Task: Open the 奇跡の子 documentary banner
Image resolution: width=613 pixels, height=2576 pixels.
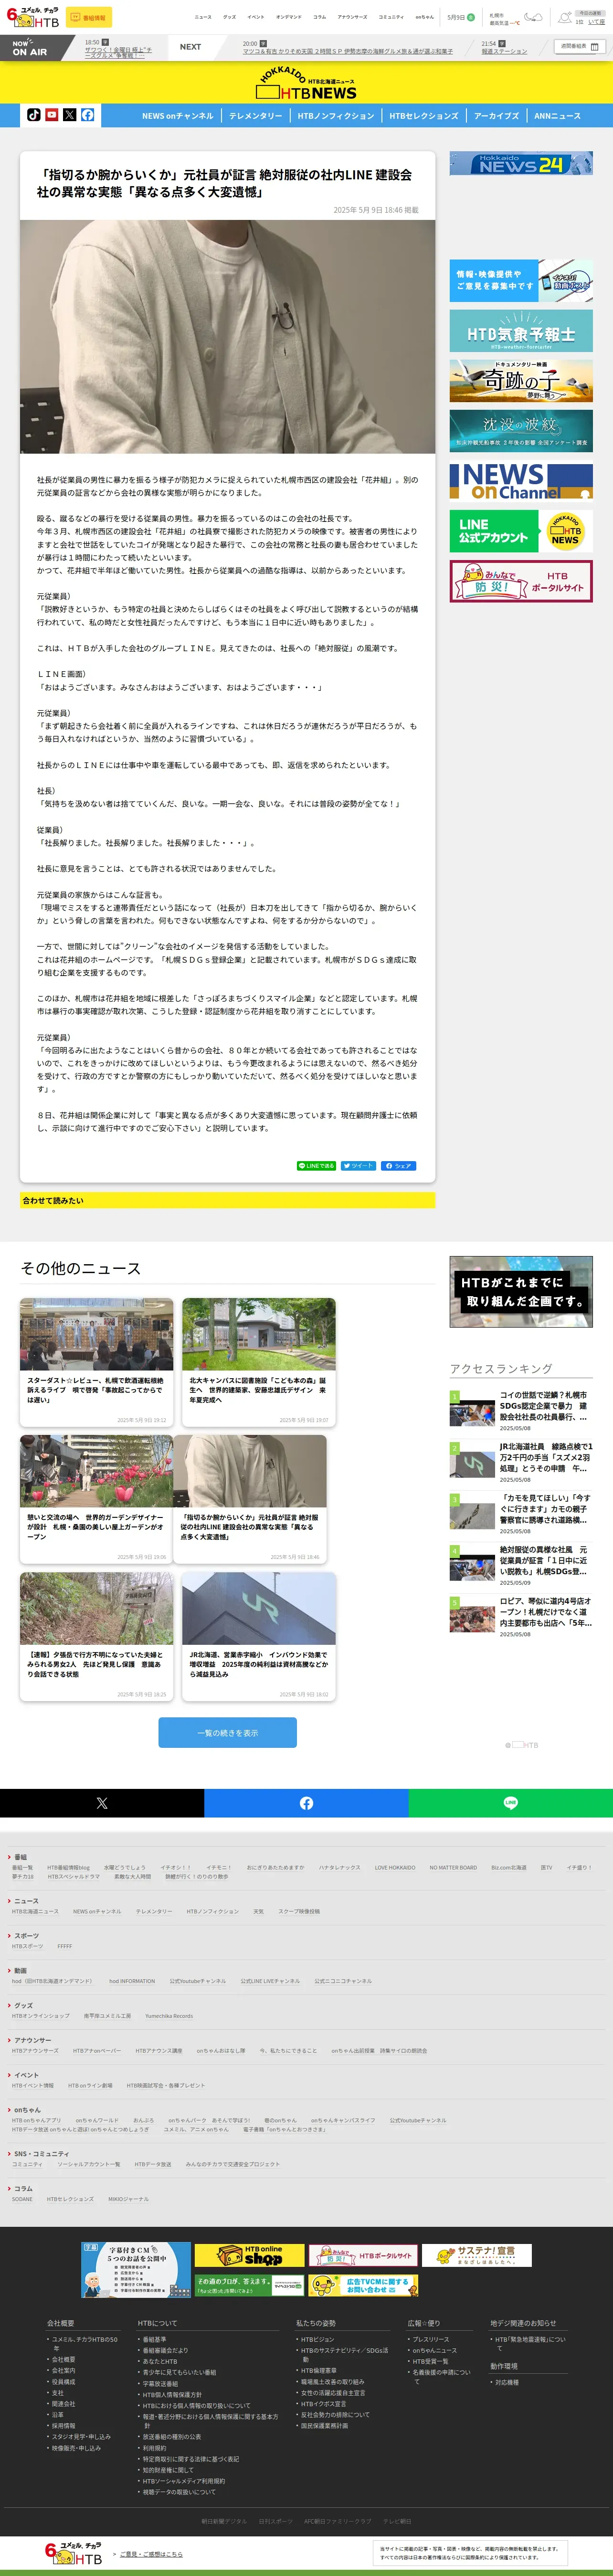Action: (521, 380)
